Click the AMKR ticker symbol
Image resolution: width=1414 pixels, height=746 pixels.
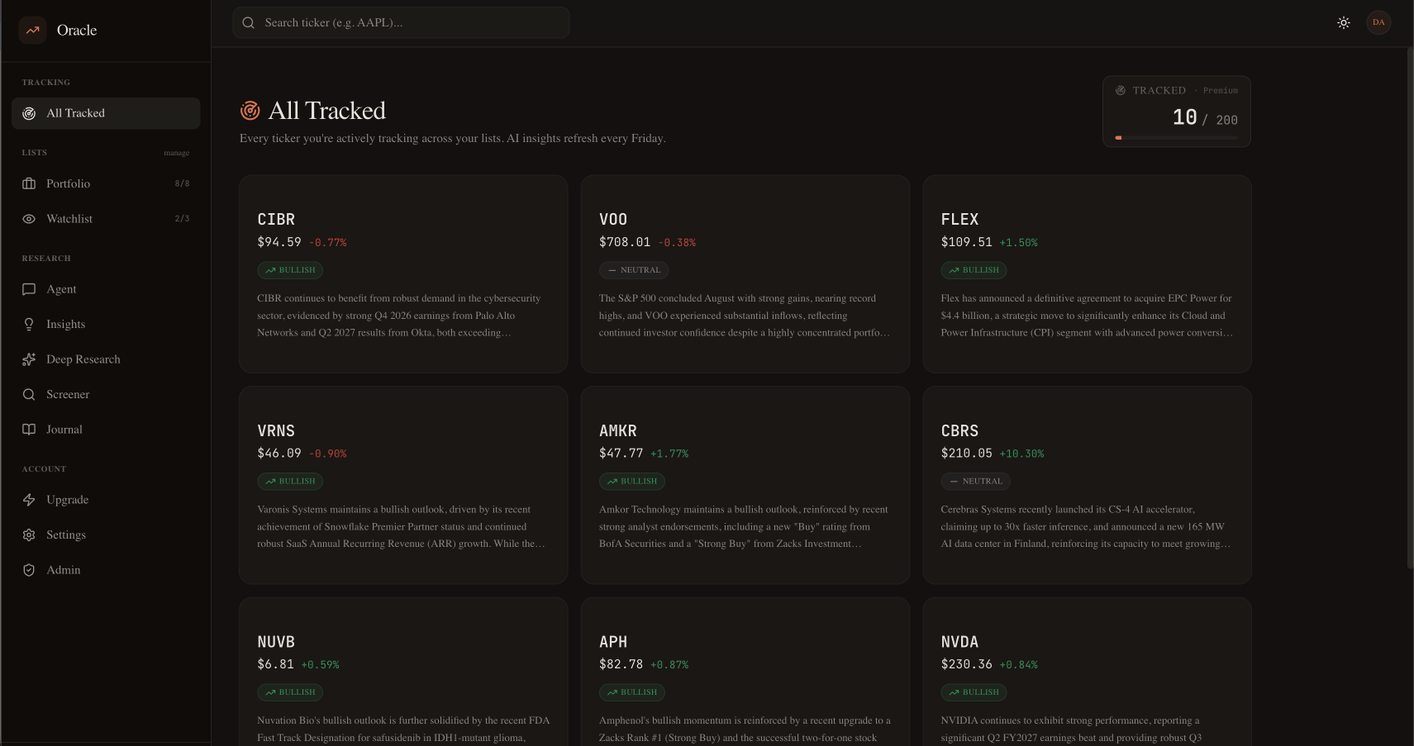[x=618, y=430]
